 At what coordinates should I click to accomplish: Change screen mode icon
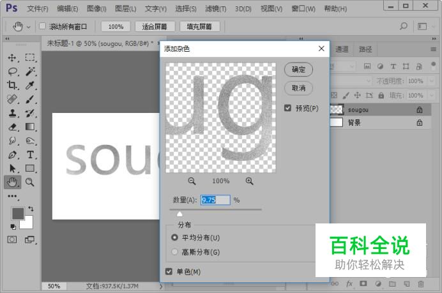pos(29,240)
